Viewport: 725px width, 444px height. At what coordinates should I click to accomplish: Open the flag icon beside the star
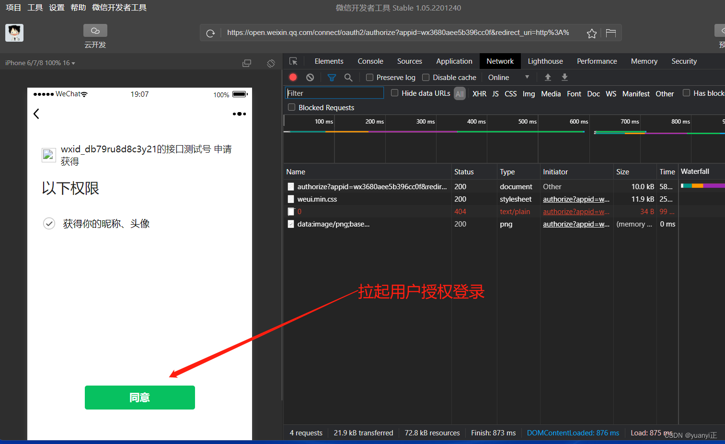pyautogui.click(x=610, y=33)
